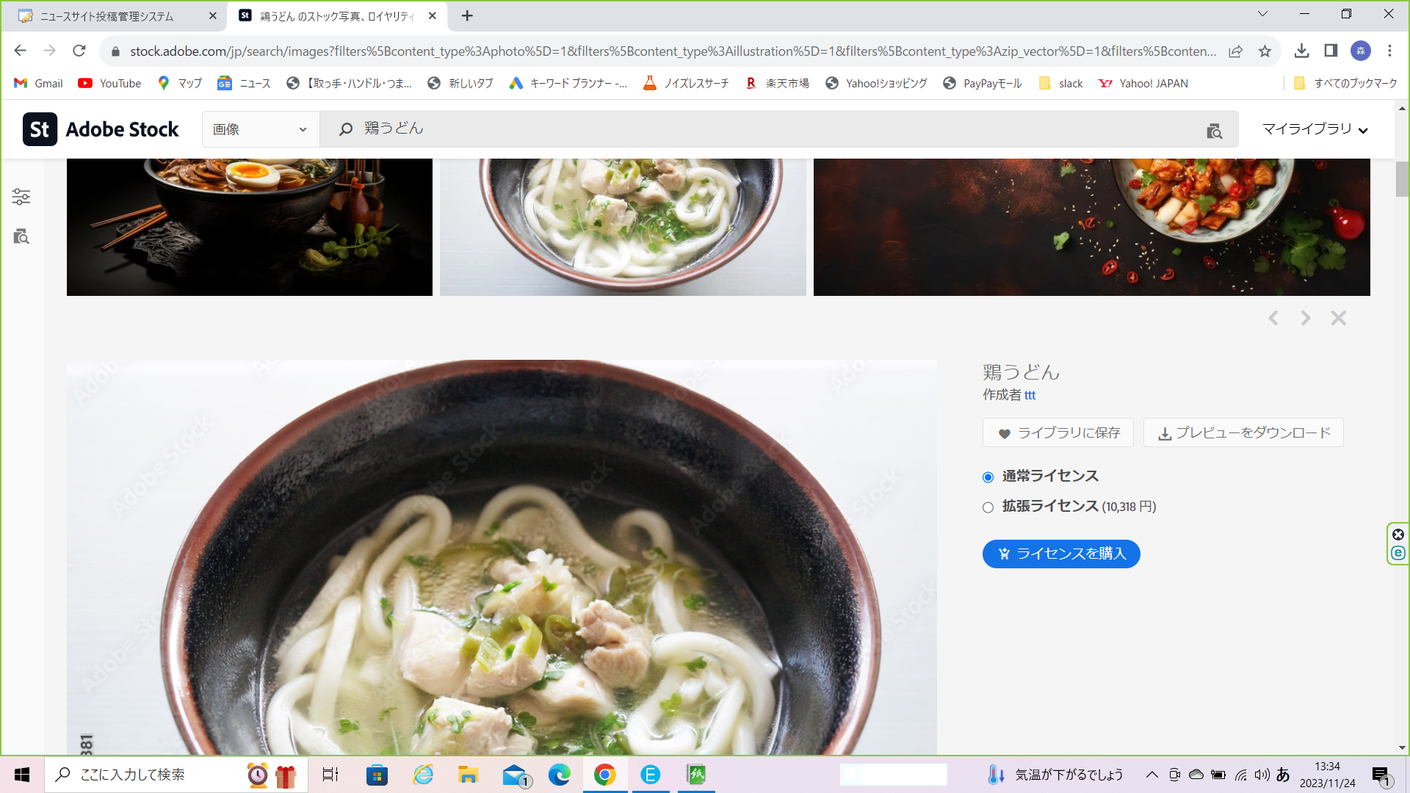Viewport: 1410px width, 793px height.
Task: Click ライブラリに保存 button
Action: [1058, 432]
